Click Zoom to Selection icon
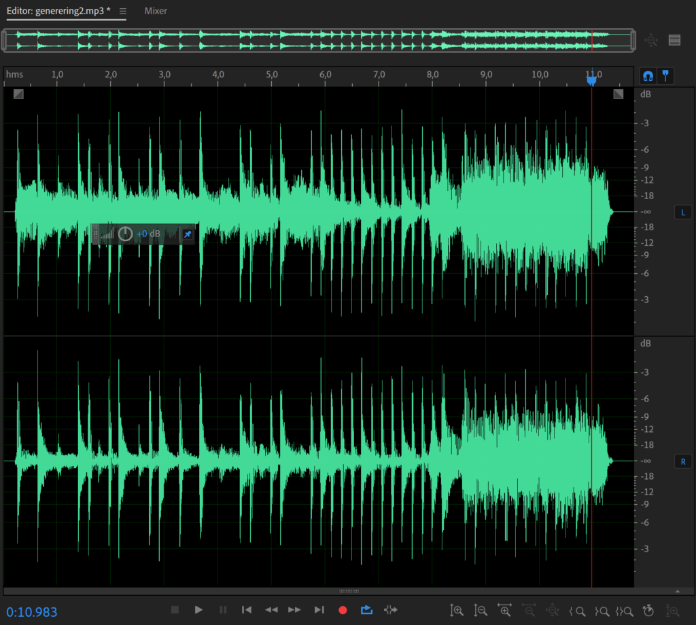This screenshot has width=696, height=625. pos(625,610)
